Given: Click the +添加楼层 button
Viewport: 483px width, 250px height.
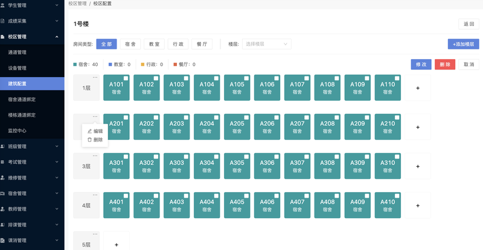Looking at the screenshot, I should [x=463, y=44].
